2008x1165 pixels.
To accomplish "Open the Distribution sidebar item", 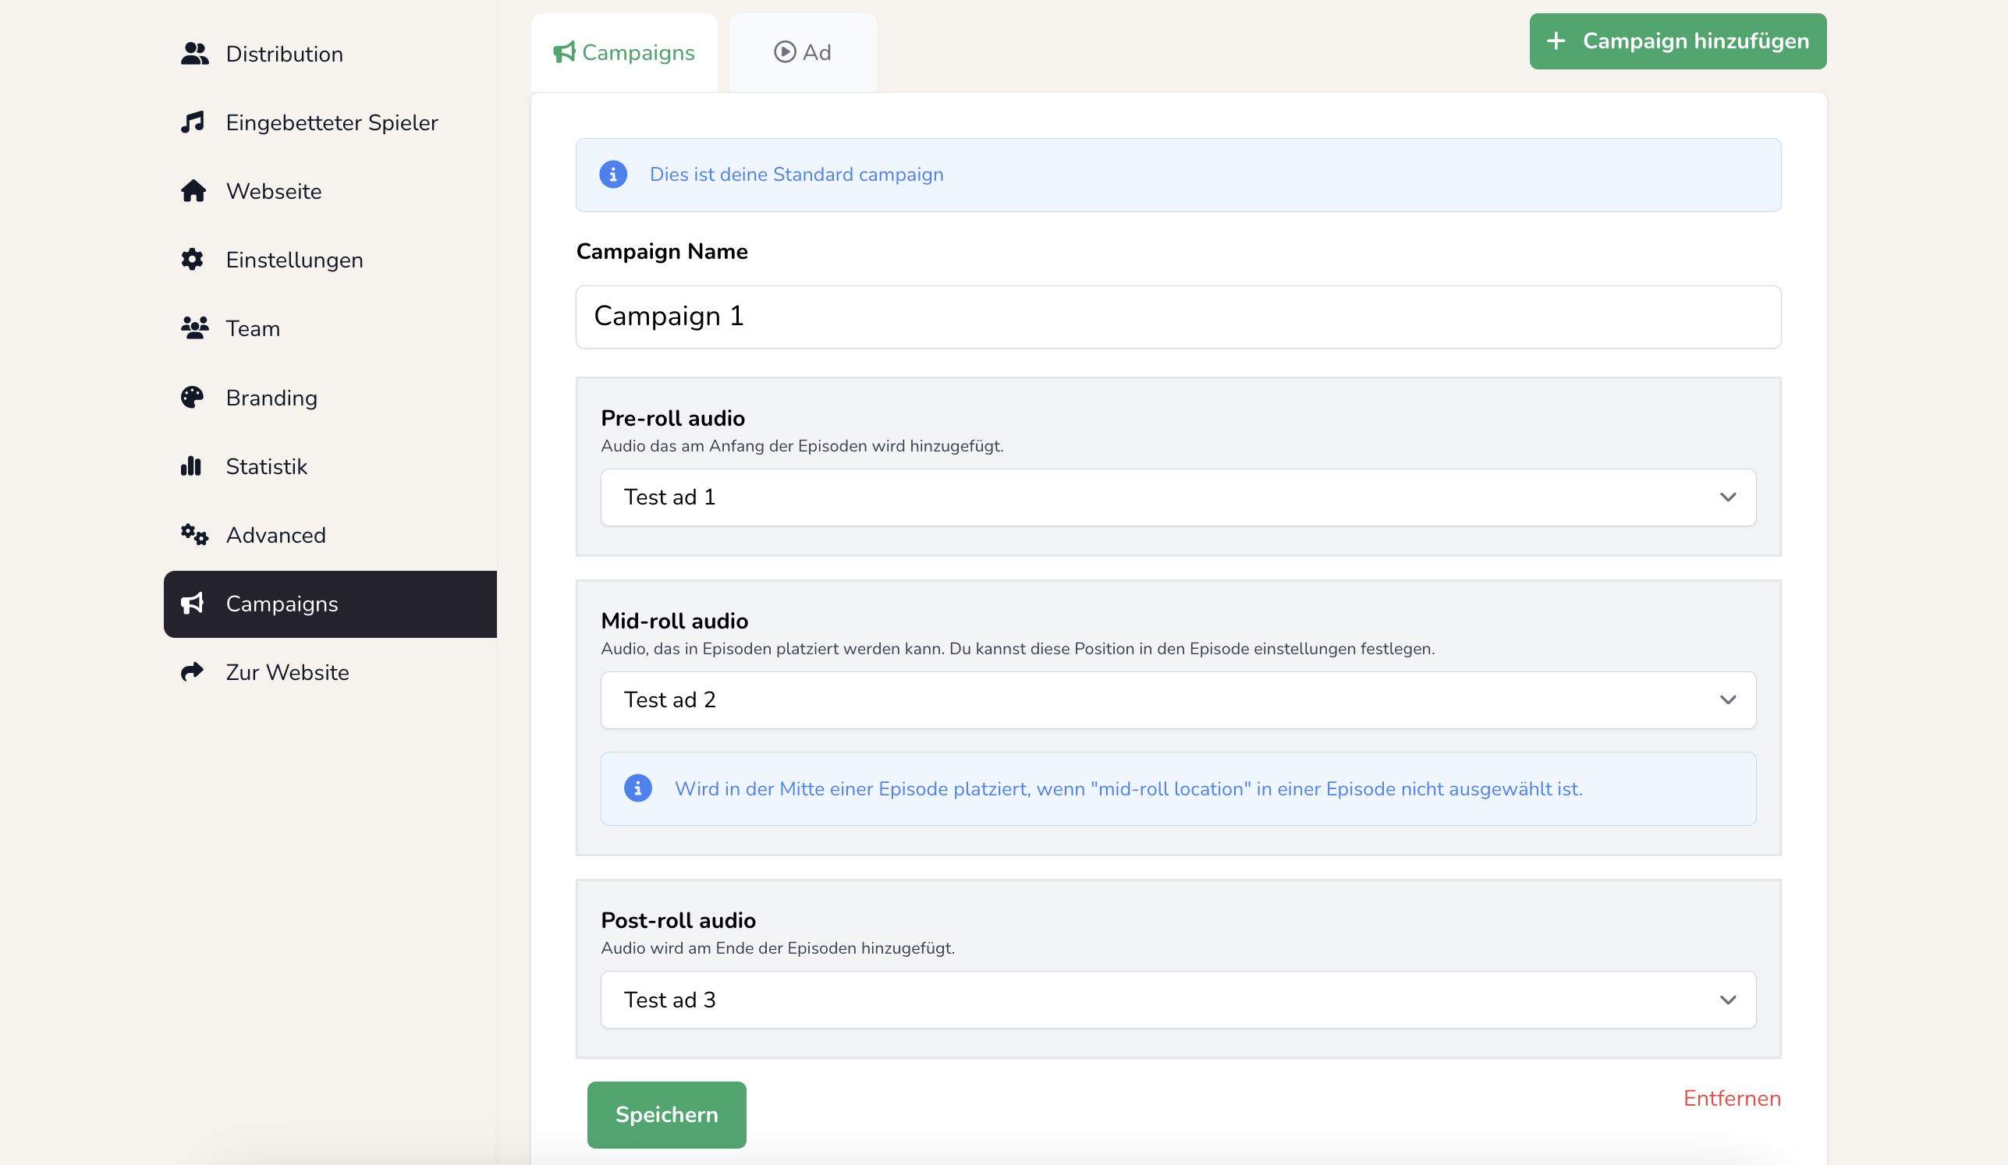I will 330,54.
